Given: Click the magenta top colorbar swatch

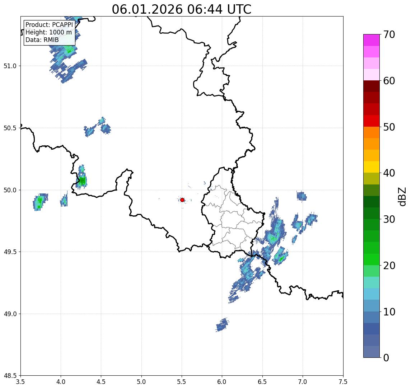Looking at the screenshot, I should pos(372,40).
